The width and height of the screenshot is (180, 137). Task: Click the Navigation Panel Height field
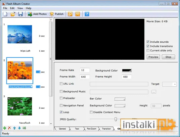tap(156, 106)
